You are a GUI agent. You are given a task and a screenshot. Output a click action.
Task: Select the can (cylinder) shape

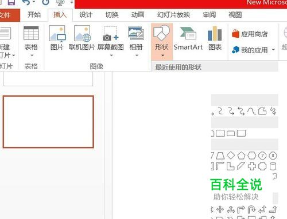click(273, 166)
